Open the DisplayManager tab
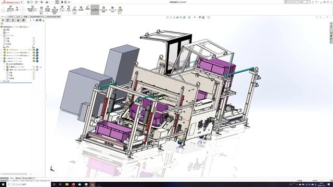The height and width of the screenshot is (187, 333). pyautogui.click(x=23, y=20)
